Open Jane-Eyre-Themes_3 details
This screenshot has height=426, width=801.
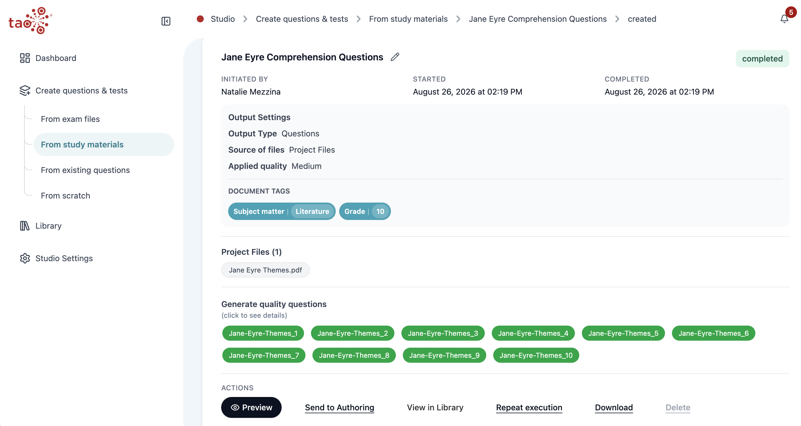click(x=443, y=333)
